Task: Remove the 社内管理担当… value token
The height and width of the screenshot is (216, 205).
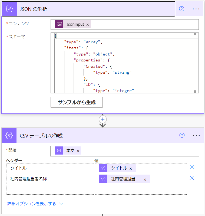Action: (x=145, y=179)
